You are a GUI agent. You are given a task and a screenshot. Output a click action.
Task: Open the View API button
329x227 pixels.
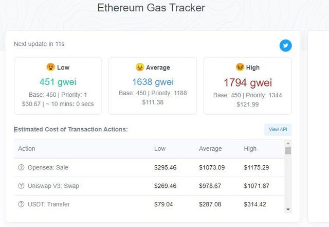pyautogui.click(x=278, y=129)
